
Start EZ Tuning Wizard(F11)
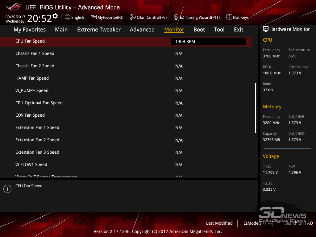pos(200,18)
